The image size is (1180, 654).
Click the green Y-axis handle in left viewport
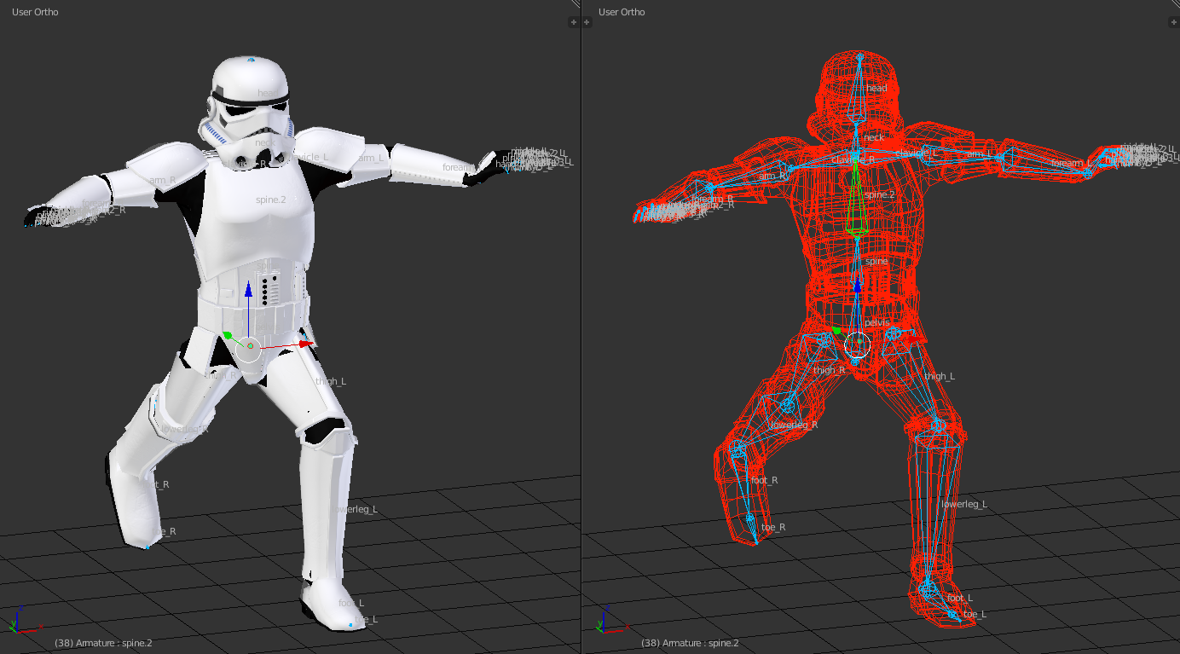pos(228,335)
